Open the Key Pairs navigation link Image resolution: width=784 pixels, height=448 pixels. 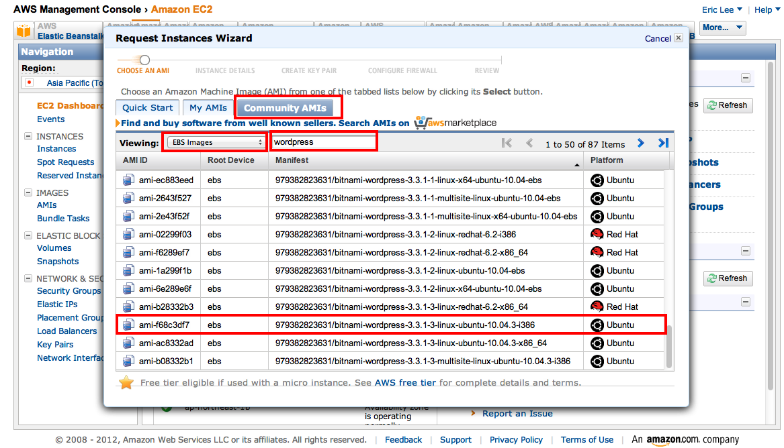[x=55, y=344]
